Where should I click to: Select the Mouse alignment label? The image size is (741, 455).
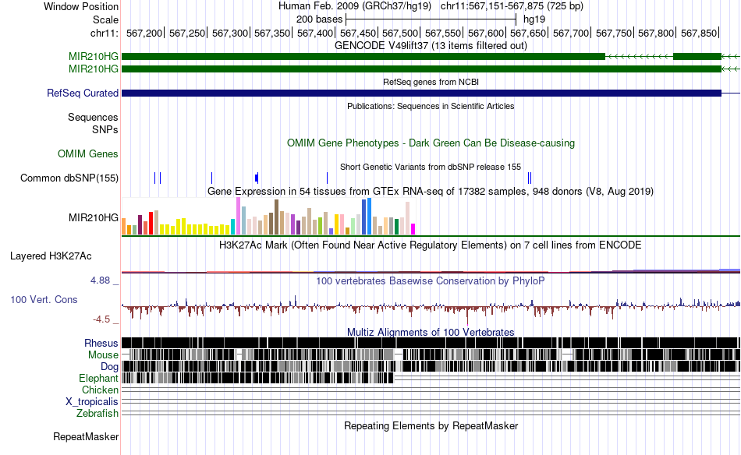tap(103, 355)
